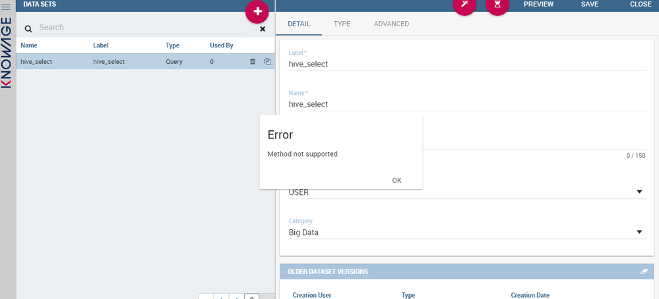Screen dimensions: 659x299
Task: Expand the Category dropdown showing Big Data
Action: (x=639, y=232)
